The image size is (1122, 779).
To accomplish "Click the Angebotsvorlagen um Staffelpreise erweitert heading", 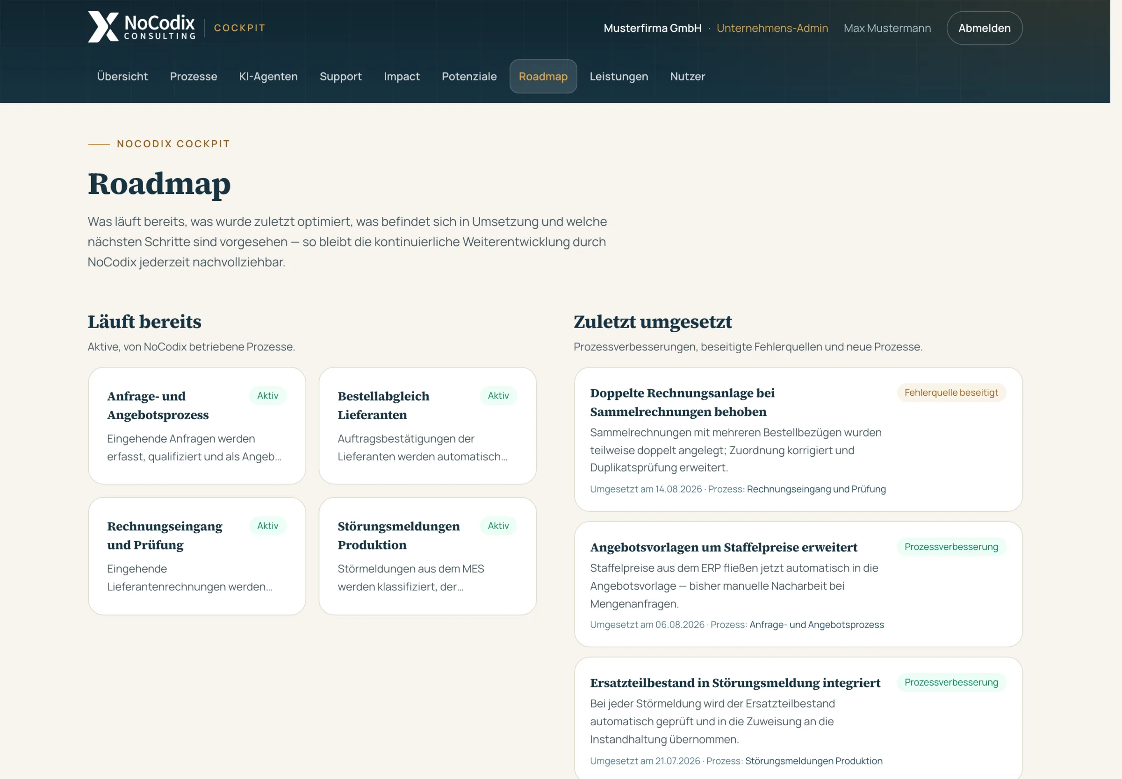I will 723,547.
